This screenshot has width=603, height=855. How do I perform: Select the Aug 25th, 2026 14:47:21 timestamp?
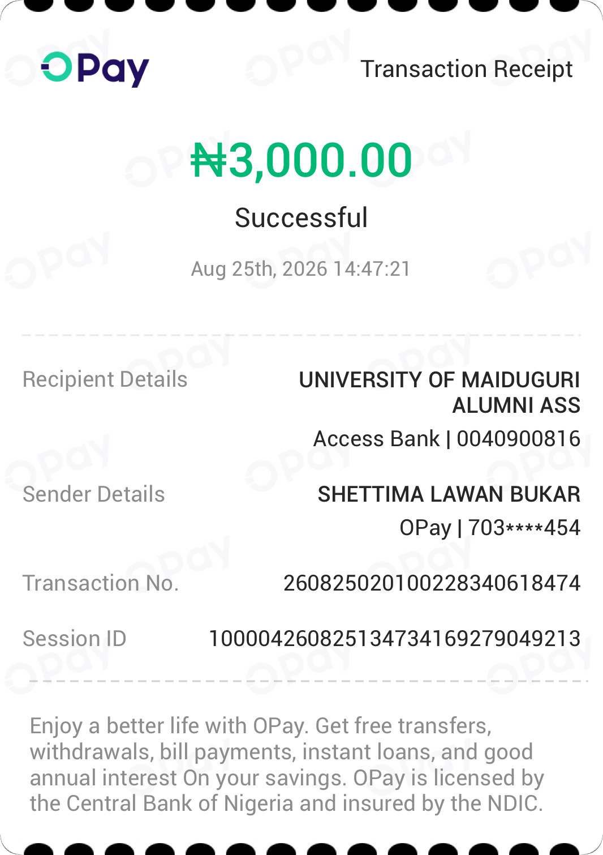coord(301,269)
